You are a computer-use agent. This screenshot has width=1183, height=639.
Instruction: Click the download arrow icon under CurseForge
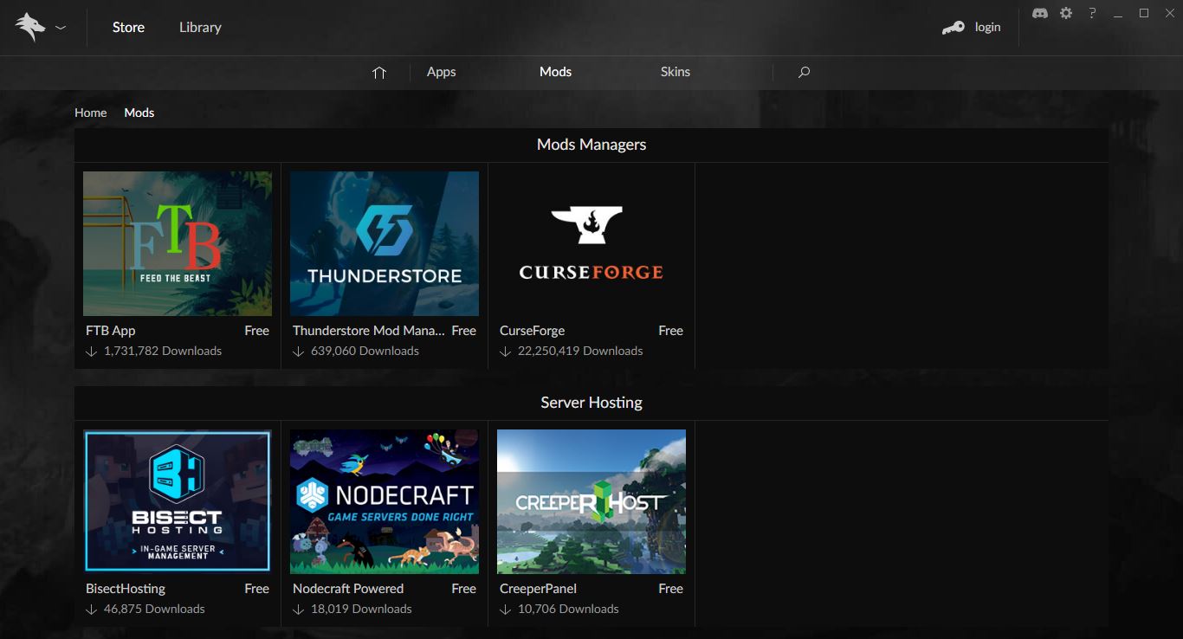505,352
